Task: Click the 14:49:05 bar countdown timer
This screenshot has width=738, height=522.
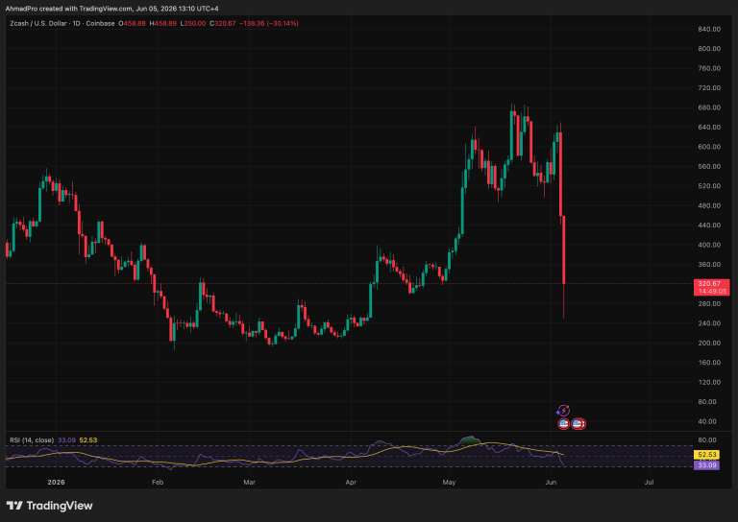Action: pos(712,292)
